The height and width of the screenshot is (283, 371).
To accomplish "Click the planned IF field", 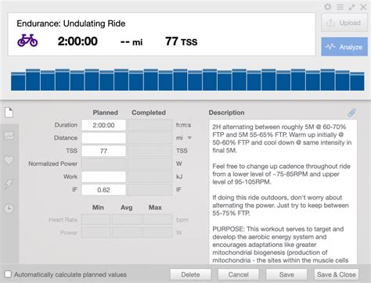I will 103,190.
